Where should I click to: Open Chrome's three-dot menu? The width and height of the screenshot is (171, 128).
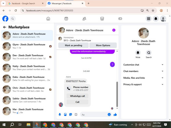click(x=167, y=11)
